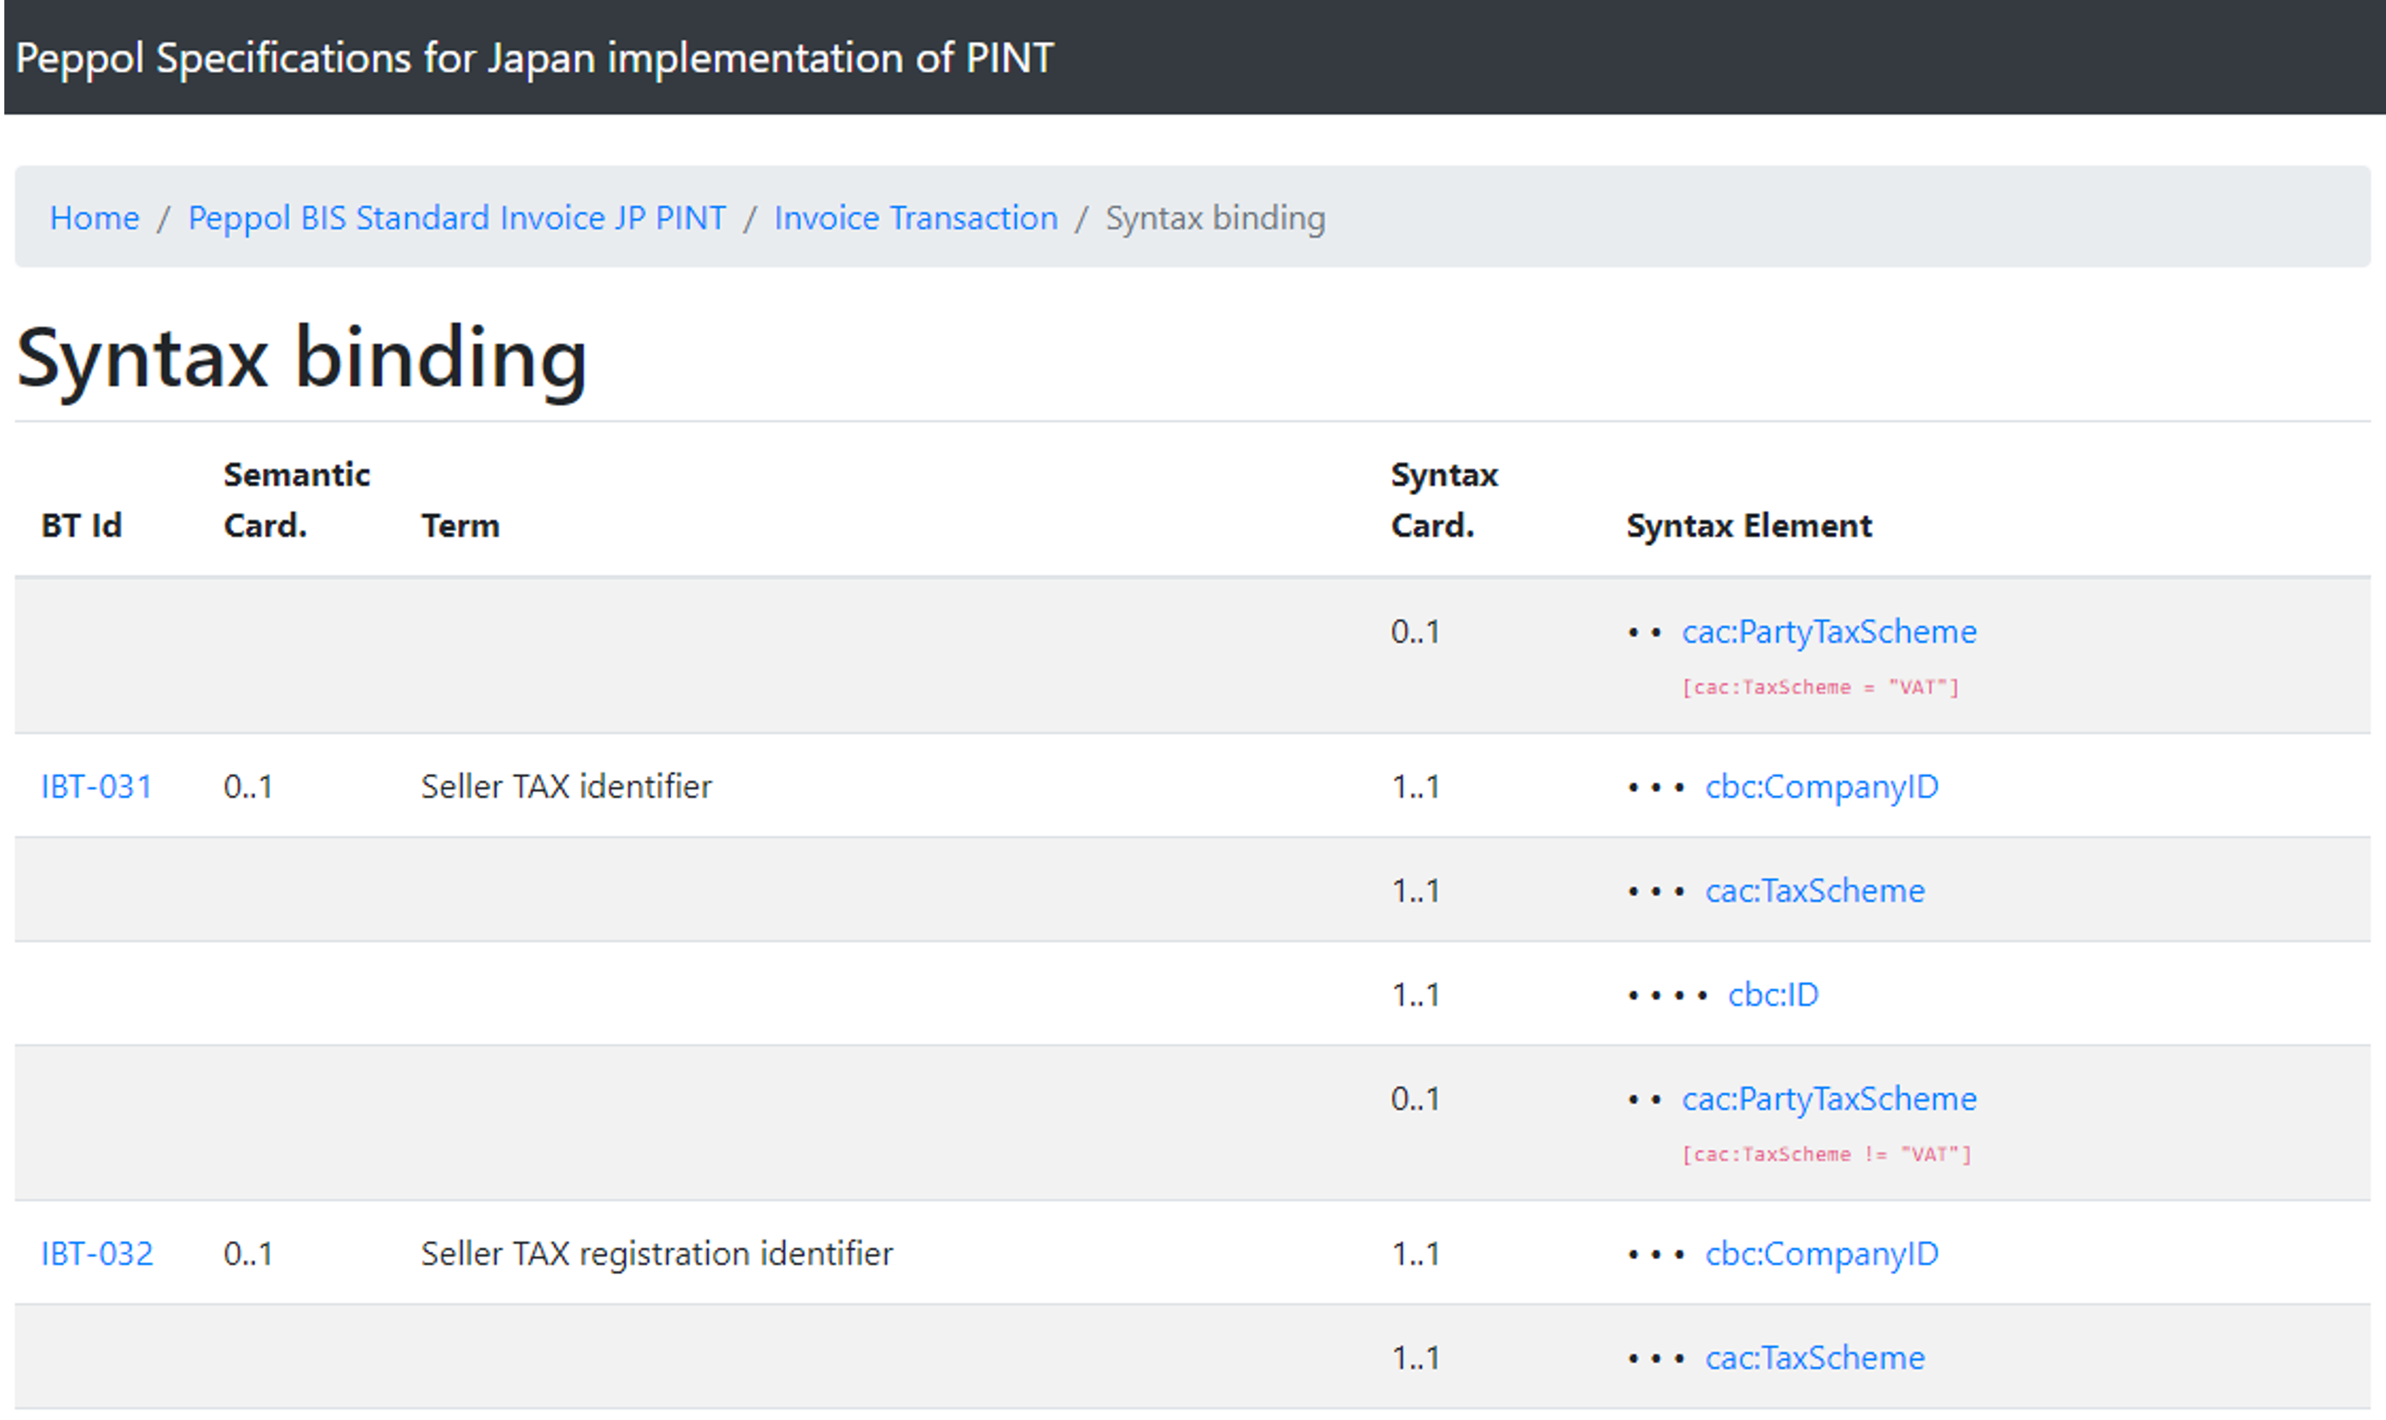Open the first cac:PartyTaxScheme link with VAT condition

coord(1829,632)
